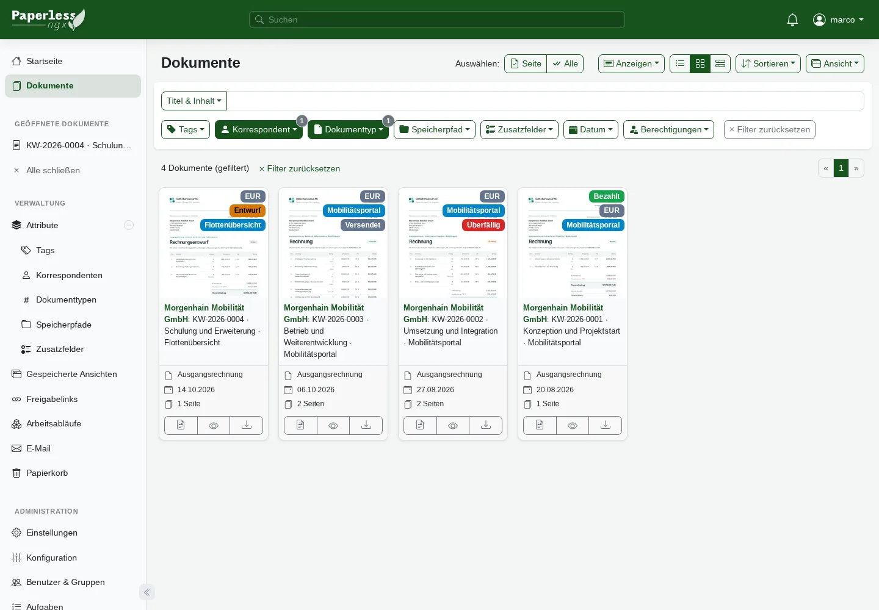The width and height of the screenshot is (879, 610).
Task: Download the KW-2026-0003 document
Action: point(366,425)
